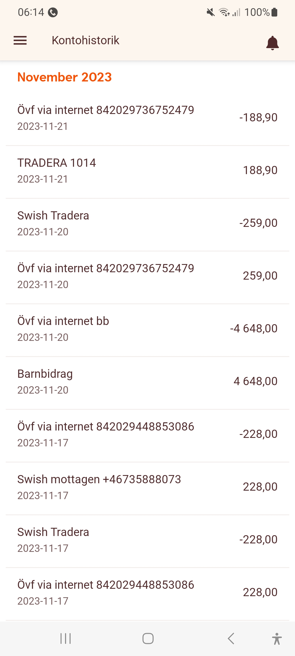Screen dimensions: 295x656
Task: Open the bottom 228,00 internet transfer entry
Action: click(147, 593)
